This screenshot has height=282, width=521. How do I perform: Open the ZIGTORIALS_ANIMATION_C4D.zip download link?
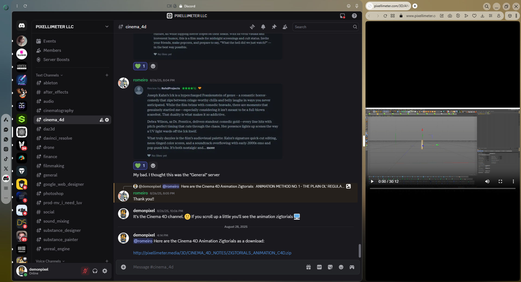[x=212, y=253]
